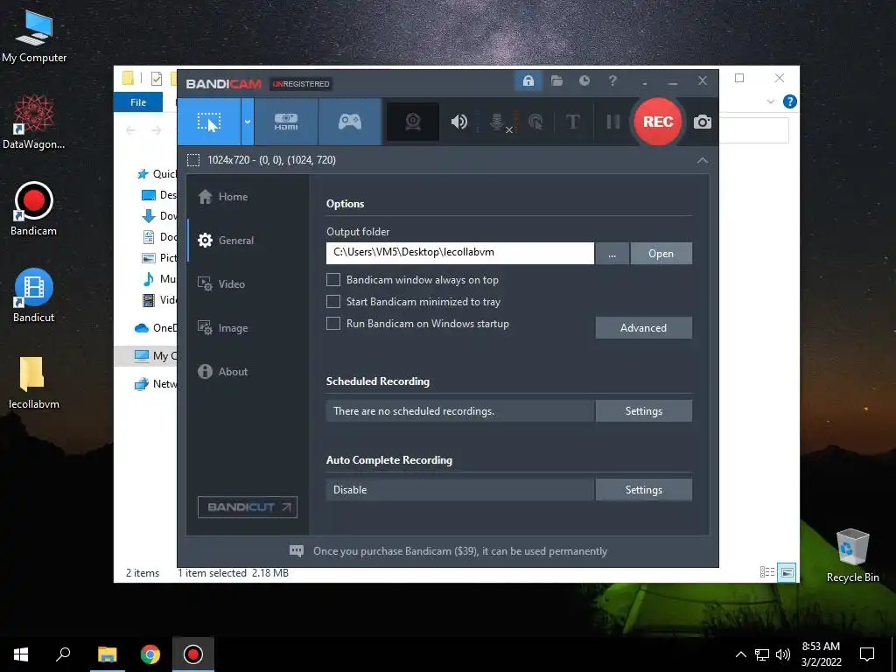Open volume control in system tray
Viewport: 896px width, 672px height.
pyautogui.click(x=783, y=654)
